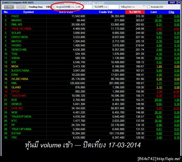The width and height of the screenshot is (182, 162).
Task: Click the Prev navigation button
Action: [x=9, y=7]
